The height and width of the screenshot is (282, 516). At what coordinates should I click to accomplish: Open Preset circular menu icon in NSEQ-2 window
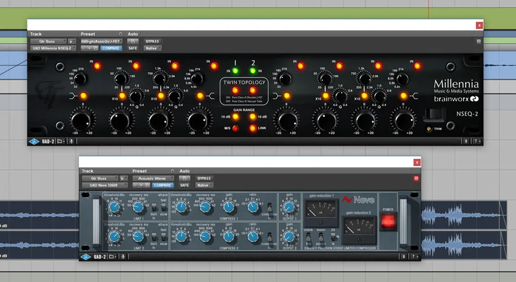(120, 34)
